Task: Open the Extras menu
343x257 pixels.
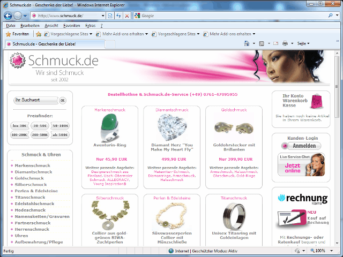Action: pyautogui.click(x=91, y=26)
